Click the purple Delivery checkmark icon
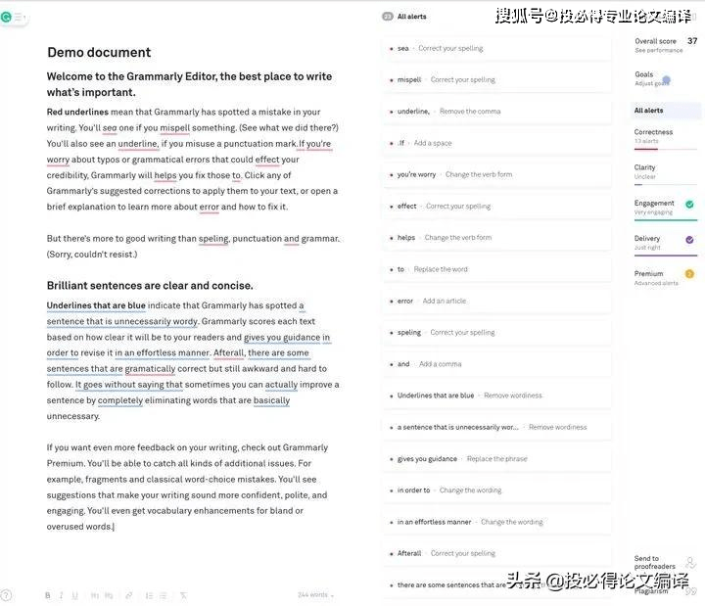This screenshot has height=606, width=705. tap(689, 240)
